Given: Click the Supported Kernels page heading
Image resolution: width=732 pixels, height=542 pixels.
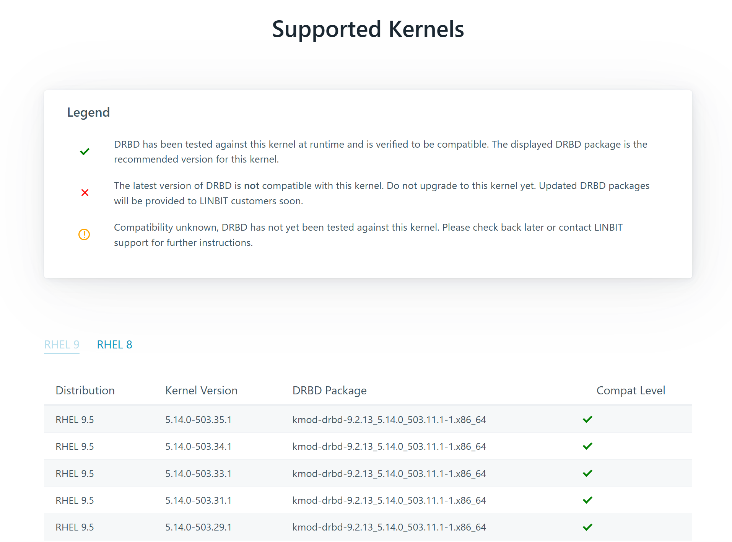Looking at the screenshot, I should [x=368, y=29].
